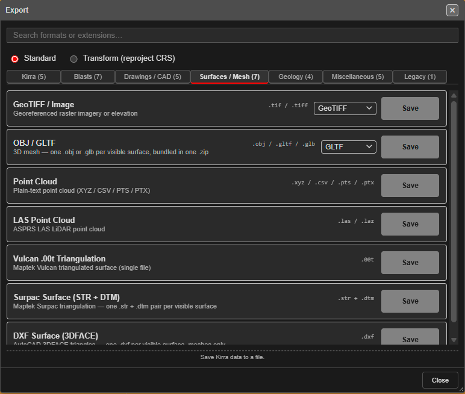Click the ASPRS LAS LiDAR point cloud description
Image resolution: width=465 pixels, height=394 pixels.
point(59,230)
